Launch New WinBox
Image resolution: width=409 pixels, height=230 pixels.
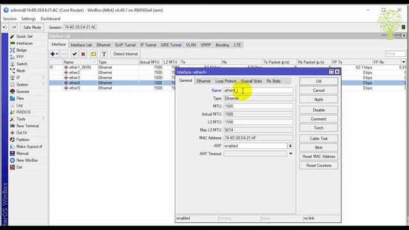tap(27, 160)
